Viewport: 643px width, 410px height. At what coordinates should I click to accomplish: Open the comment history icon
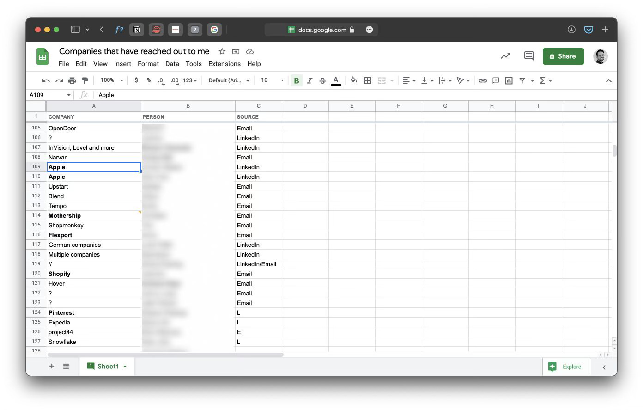click(529, 56)
